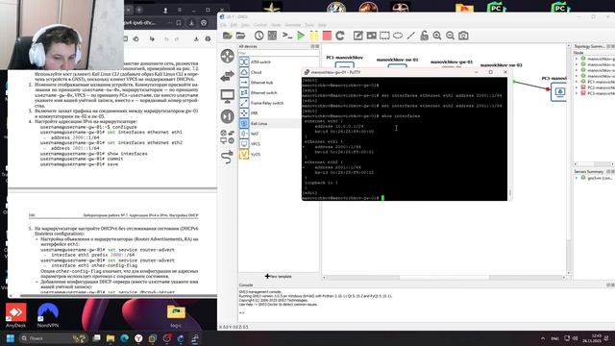Open Control menu in GNS3
The width and height of the screenshot is (615, 346).
pyautogui.click(x=260, y=25)
